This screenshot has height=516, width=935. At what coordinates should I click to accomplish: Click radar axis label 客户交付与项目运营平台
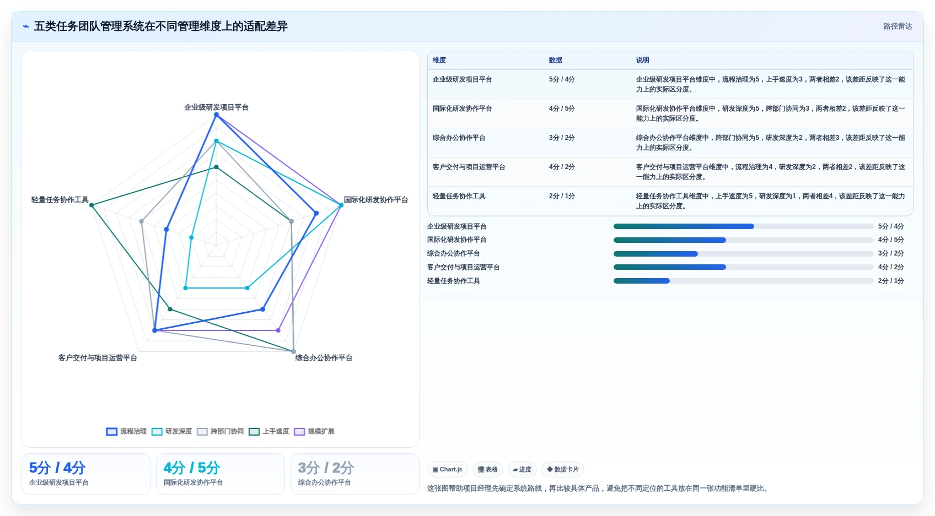[98, 358]
